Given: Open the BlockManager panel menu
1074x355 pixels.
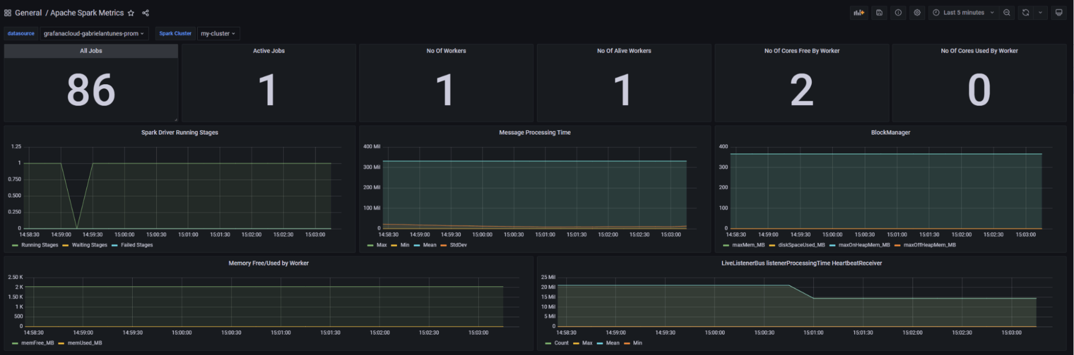Looking at the screenshot, I should 890,132.
